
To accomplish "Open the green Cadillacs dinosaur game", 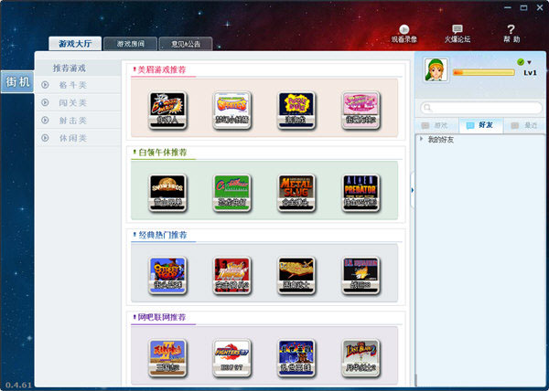I will pos(231,193).
